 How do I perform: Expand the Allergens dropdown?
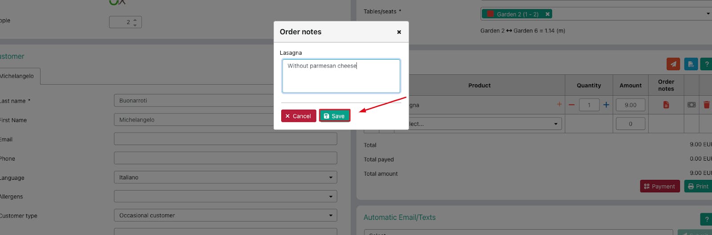[x=225, y=196]
